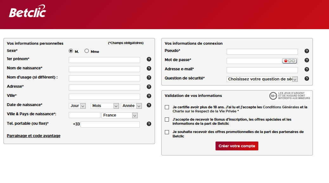Open the Année birth year dropdown
This screenshot has width=329, height=183.
tap(131, 106)
